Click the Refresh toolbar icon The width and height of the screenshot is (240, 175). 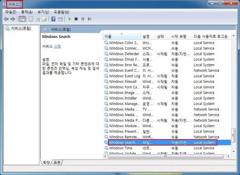point(38,19)
